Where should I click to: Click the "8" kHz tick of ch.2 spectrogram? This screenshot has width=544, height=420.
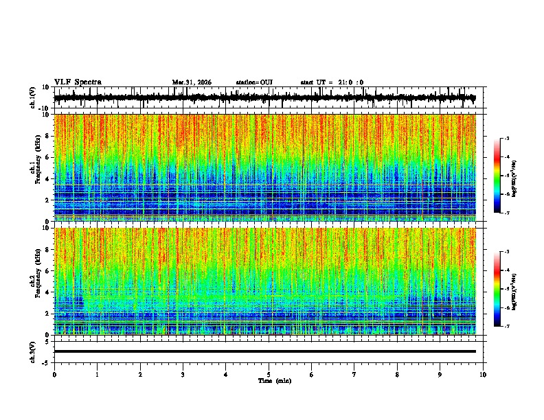pyautogui.click(x=48, y=250)
